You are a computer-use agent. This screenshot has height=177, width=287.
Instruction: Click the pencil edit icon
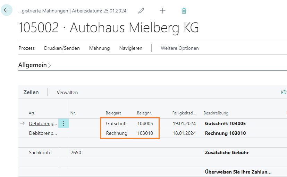[x=141, y=11]
